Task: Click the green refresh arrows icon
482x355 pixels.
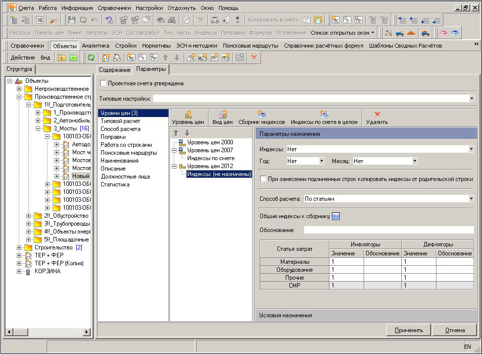Action: [91, 58]
